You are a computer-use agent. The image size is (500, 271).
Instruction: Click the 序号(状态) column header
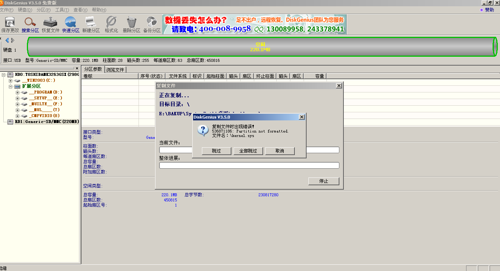(151, 76)
